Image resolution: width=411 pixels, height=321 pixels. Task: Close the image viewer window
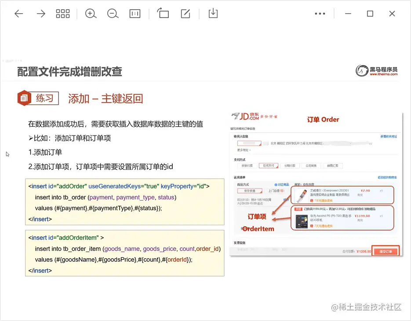(x=392, y=14)
